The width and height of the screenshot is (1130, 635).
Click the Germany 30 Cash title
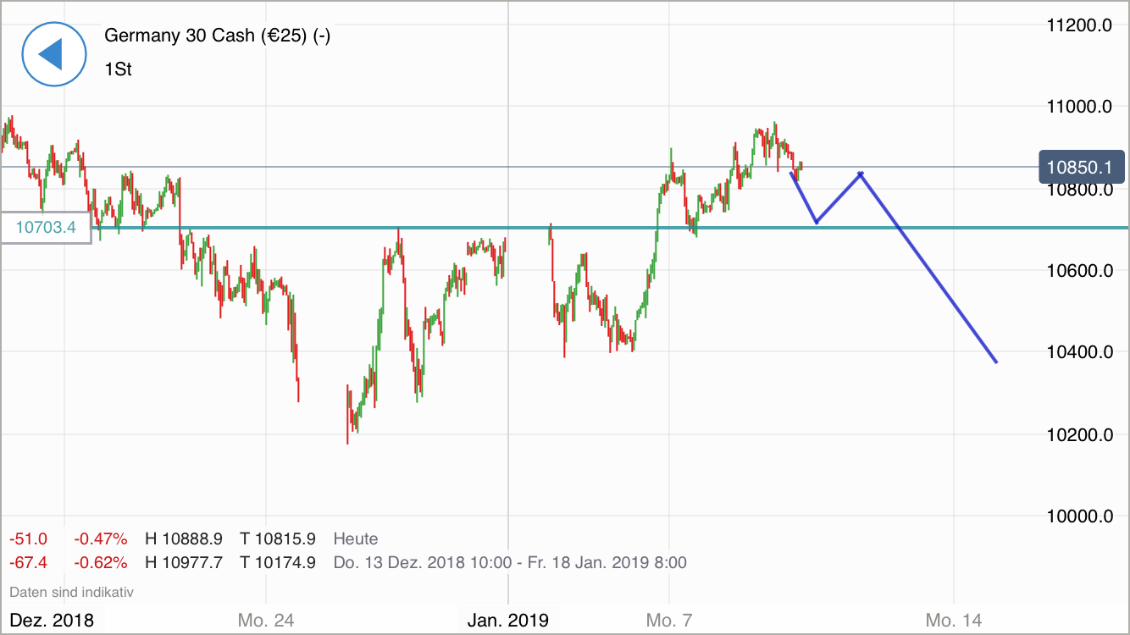[217, 36]
